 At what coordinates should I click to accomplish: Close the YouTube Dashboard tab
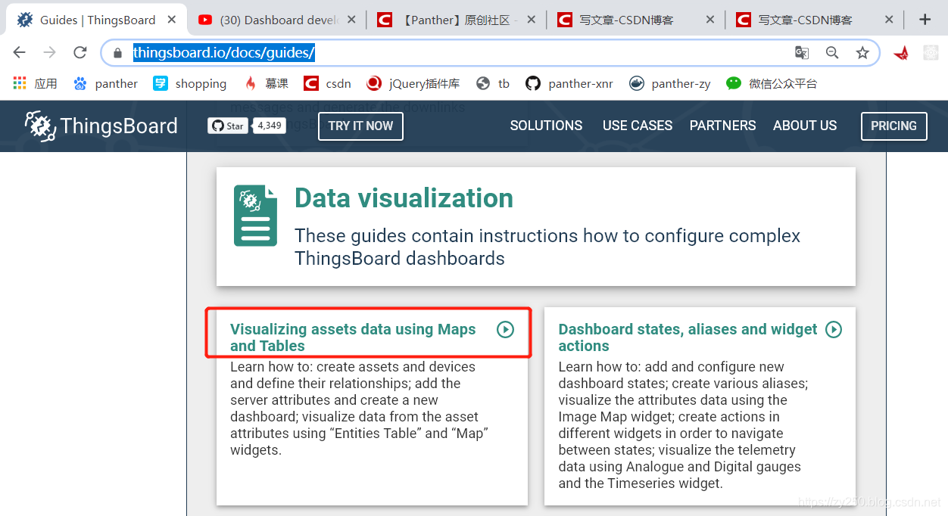[352, 20]
